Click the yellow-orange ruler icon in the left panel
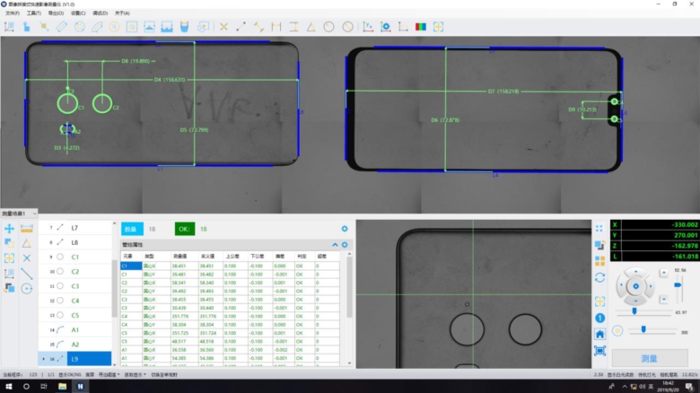Image resolution: width=700 pixels, height=393 pixels. point(27,229)
